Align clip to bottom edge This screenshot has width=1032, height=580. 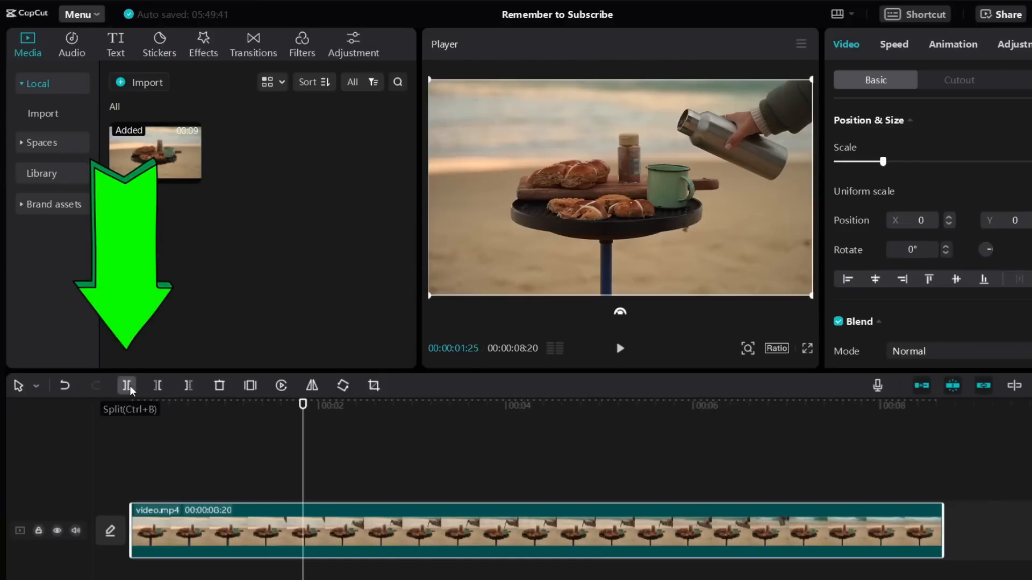point(984,279)
